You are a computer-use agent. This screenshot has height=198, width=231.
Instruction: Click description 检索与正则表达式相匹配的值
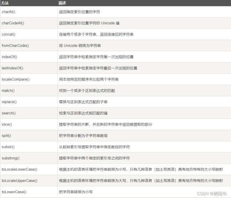click(83, 113)
